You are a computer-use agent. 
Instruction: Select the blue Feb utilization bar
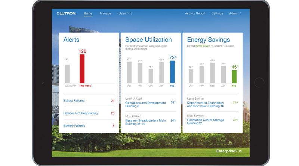point(172,72)
